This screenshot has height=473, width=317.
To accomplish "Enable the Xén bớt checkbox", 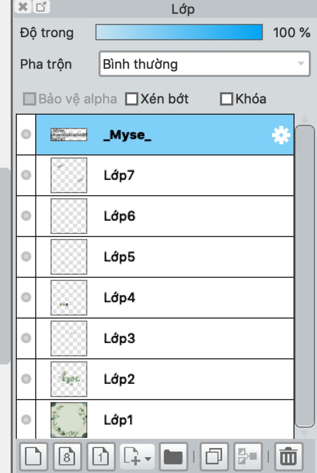I will (x=132, y=99).
